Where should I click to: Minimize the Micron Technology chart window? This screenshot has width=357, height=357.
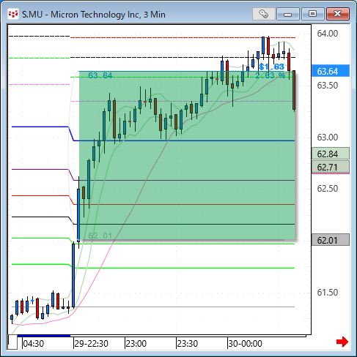pos(288,14)
